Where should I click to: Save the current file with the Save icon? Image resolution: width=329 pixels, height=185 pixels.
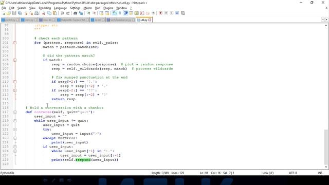[x=14, y=13]
